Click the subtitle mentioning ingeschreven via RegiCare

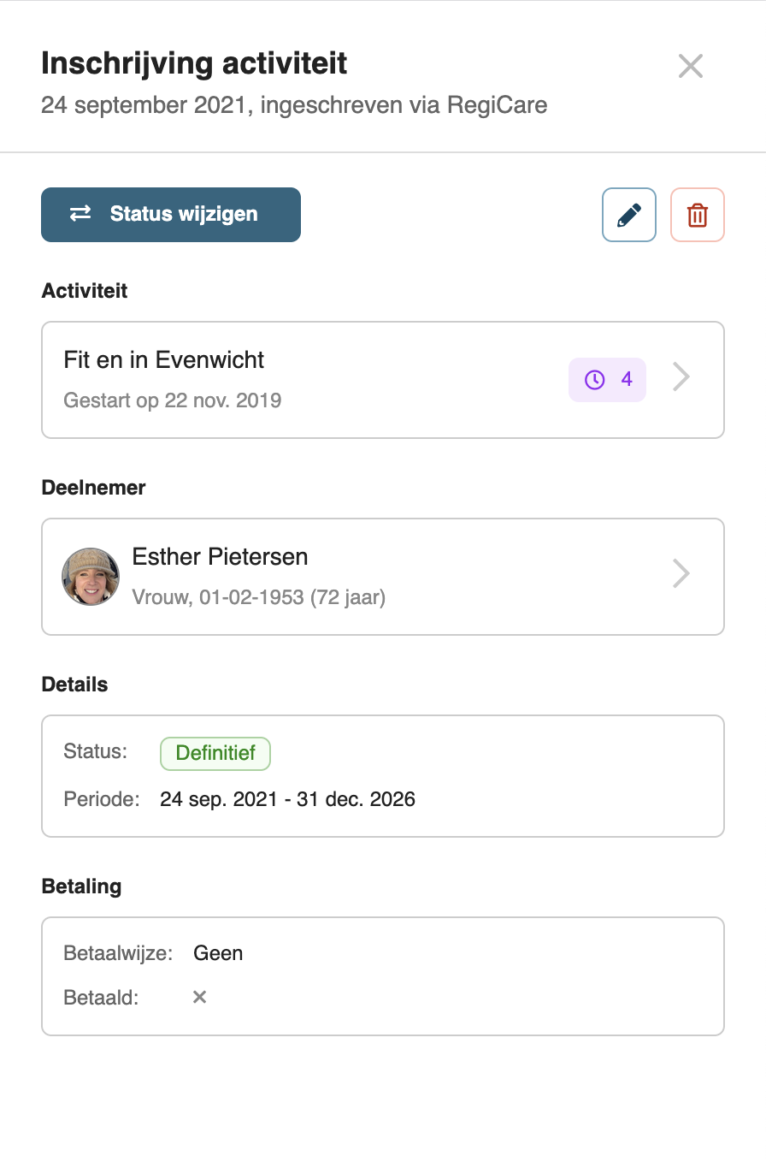[x=294, y=105]
